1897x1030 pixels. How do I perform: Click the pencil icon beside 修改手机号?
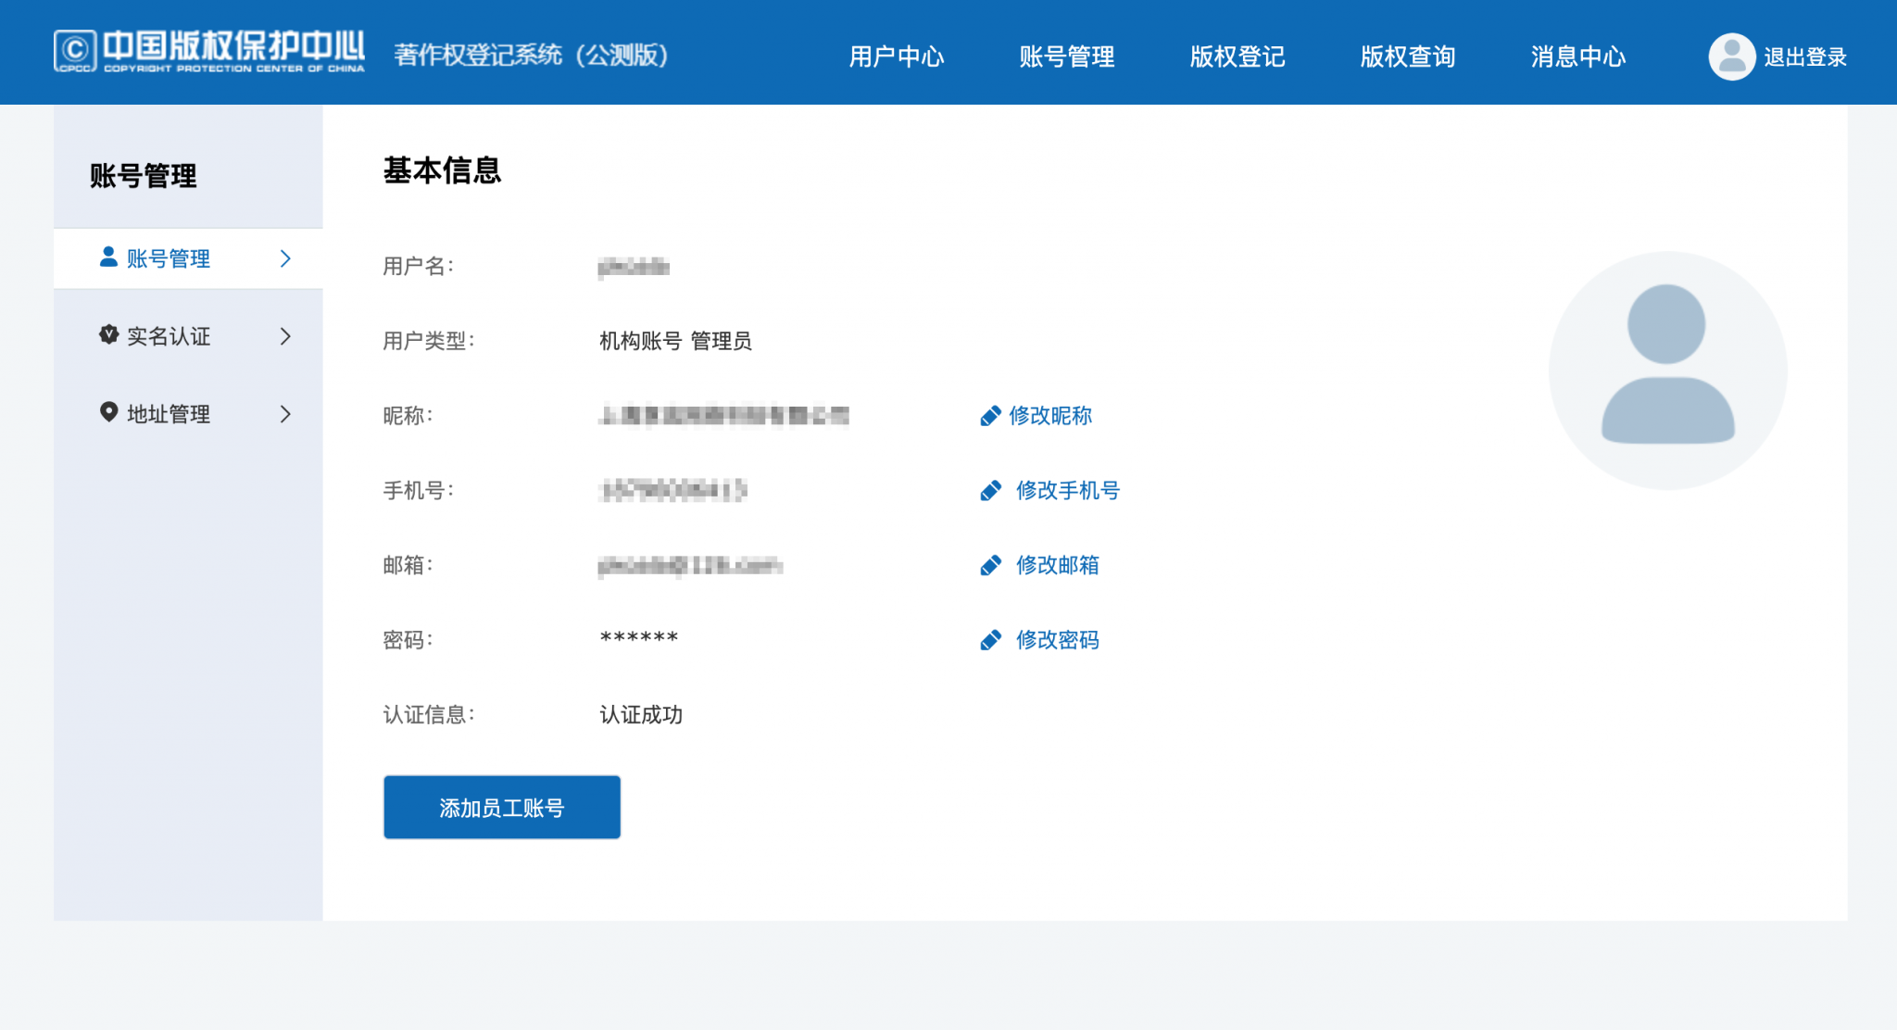click(990, 491)
